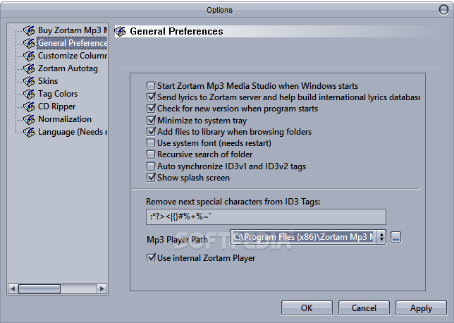Disable Minimize to system tray
Screen dimensions: 454x323
(x=151, y=120)
